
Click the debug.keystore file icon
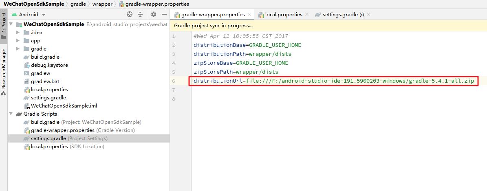pos(27,65)
